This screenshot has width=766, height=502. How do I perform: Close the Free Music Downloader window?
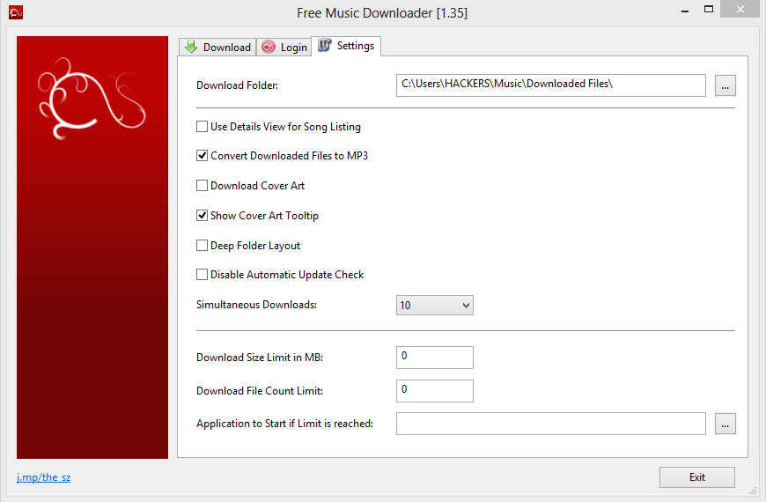(x=740, y=9)
